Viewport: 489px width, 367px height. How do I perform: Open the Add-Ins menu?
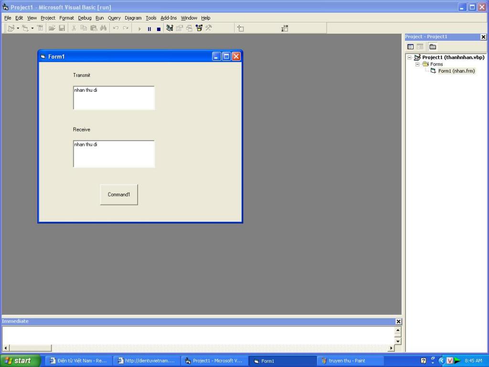click(169, 18)
